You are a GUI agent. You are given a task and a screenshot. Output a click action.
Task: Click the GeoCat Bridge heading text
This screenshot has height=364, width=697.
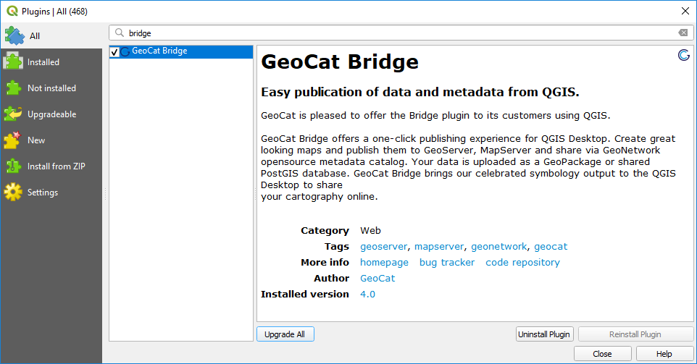340,62
